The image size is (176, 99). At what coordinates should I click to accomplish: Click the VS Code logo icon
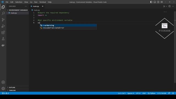2,2
